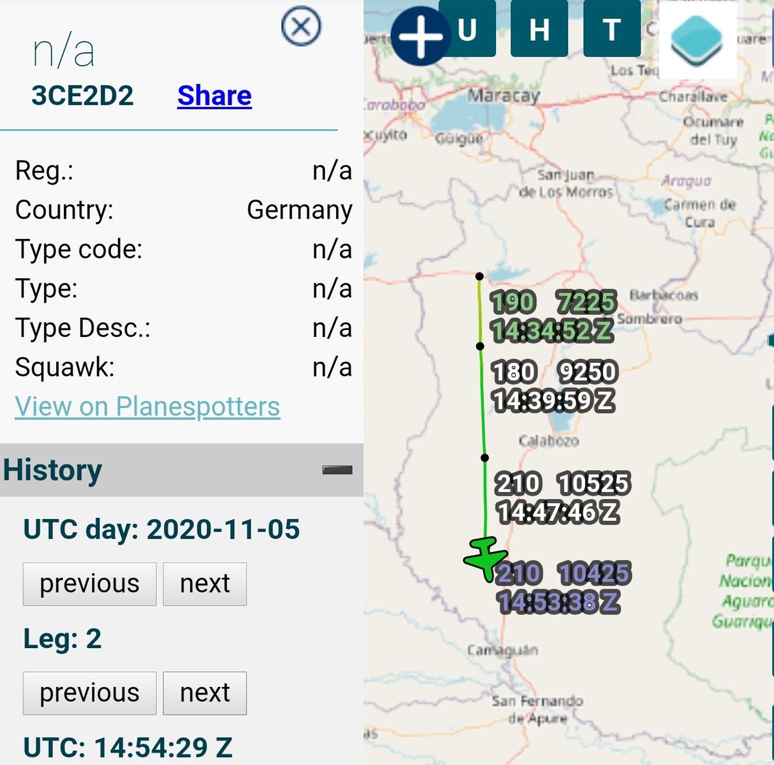Click the track label 14:53:38 Z
774x765 pixels.
tap(558, 602)
